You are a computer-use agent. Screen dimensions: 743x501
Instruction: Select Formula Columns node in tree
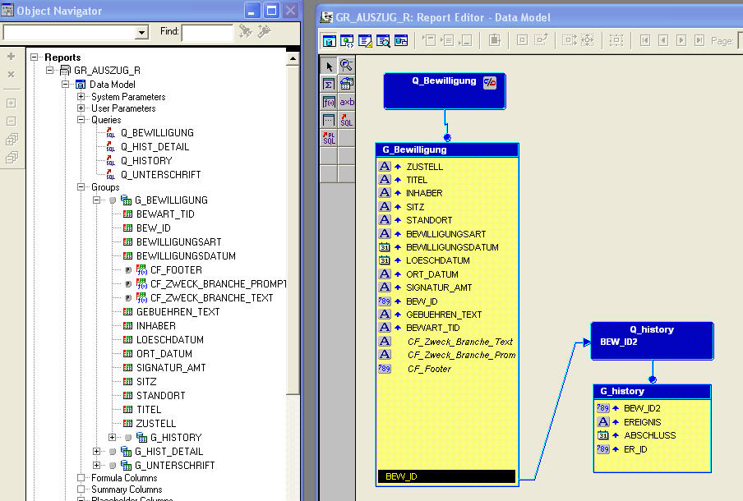[124, 478]
